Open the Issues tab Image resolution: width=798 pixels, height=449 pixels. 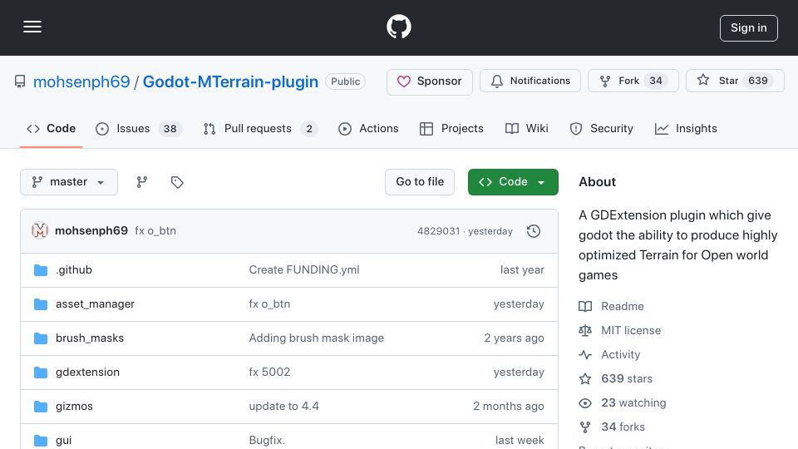click(139, 128)
